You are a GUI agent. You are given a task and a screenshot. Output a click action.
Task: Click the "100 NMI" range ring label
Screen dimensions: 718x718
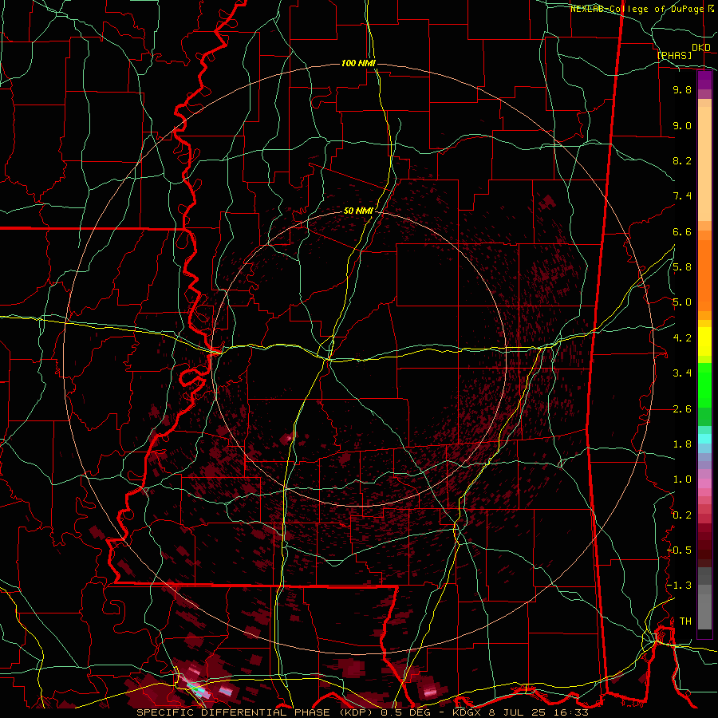point(358,63)
